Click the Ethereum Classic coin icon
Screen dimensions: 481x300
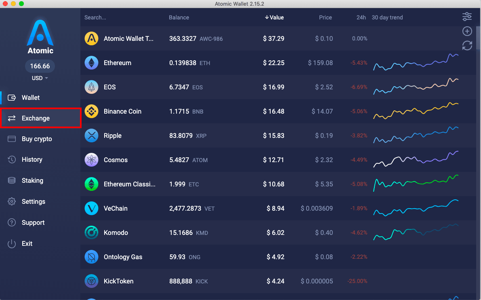click(91, 184)
